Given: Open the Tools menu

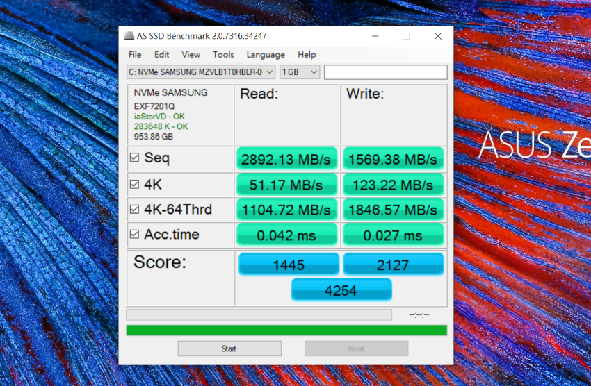Looking at the screenshot, I should [223, 55].
